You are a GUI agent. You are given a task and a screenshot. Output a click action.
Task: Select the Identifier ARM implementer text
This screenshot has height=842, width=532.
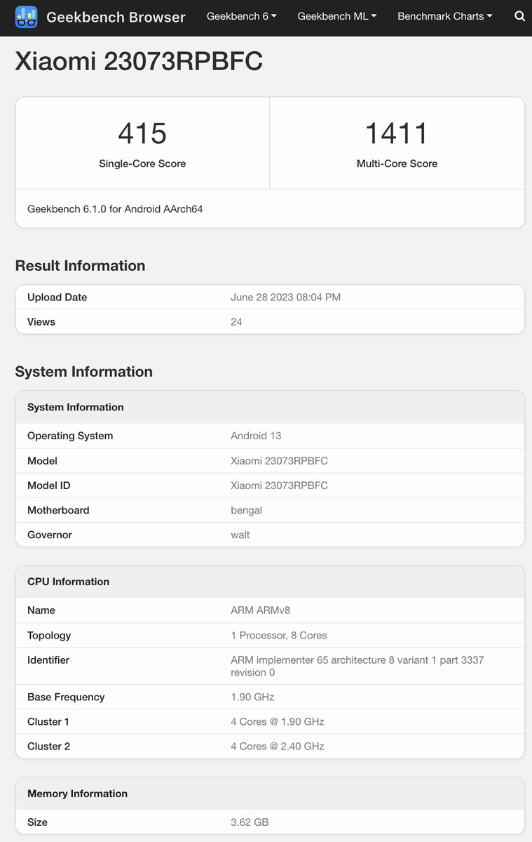(x=357, y=666)
